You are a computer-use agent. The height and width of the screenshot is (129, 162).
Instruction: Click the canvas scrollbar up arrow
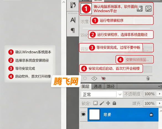click(64, 2)
